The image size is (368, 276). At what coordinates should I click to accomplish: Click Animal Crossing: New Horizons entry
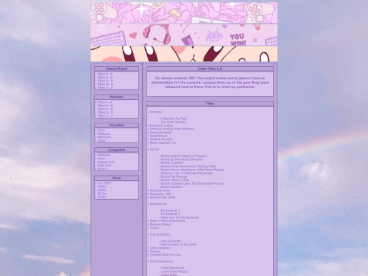tap(172, 129)
